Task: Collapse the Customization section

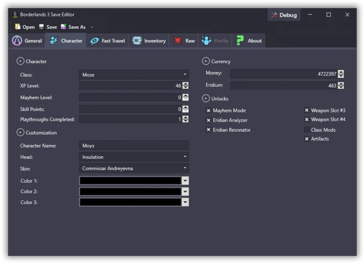Action: (20, 133)
